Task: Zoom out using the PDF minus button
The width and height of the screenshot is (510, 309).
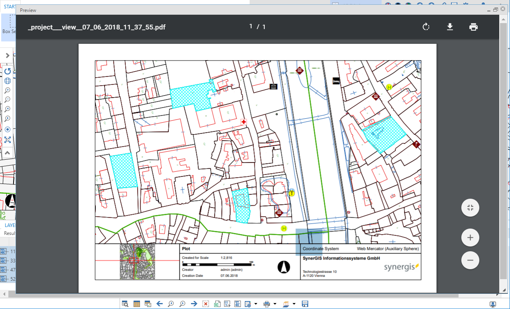Action: click(470, 260)
